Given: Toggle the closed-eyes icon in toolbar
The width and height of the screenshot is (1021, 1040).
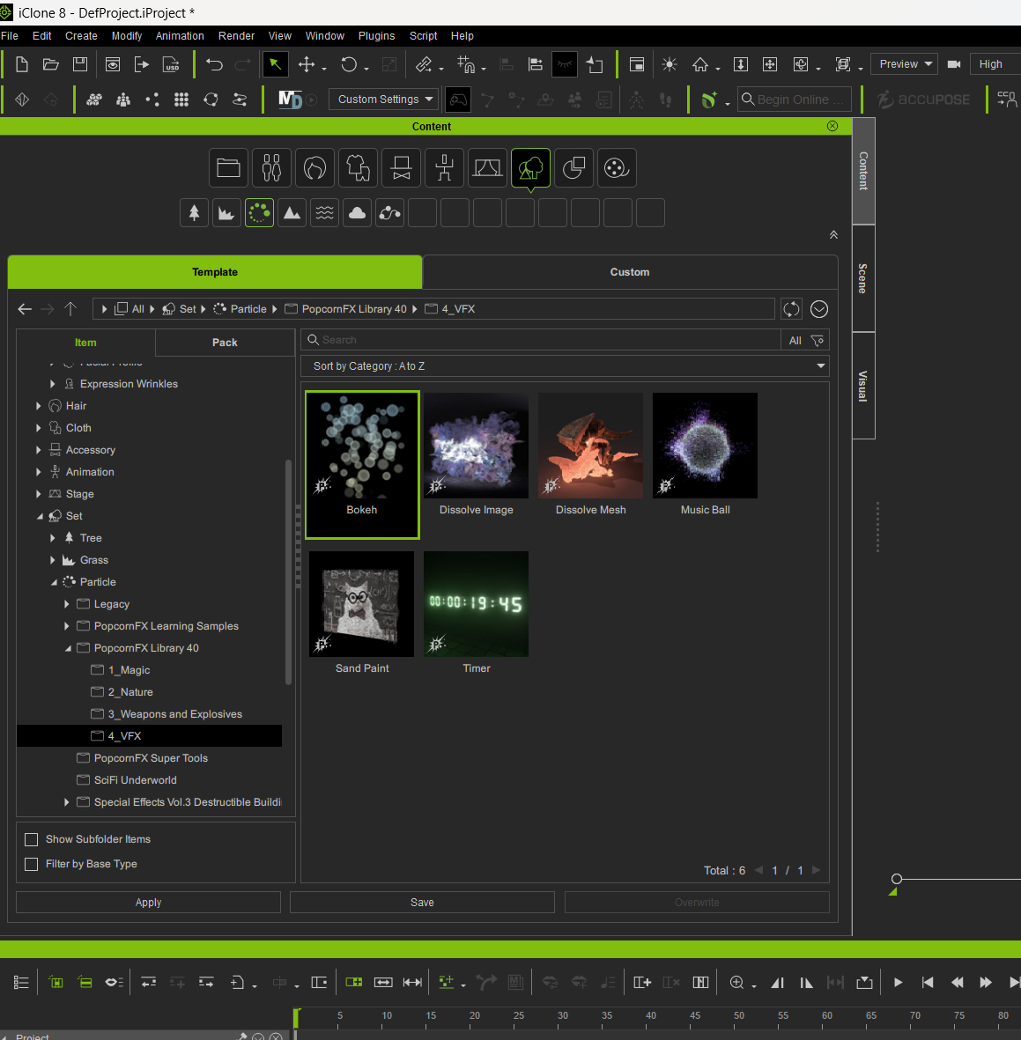Looking at the screenshot, I should click(565, 64).
